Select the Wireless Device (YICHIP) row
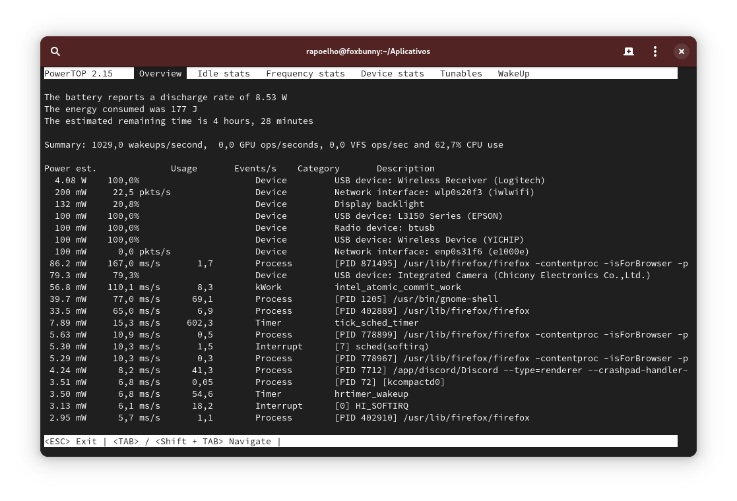Viewport: 737px width, 501px height. point(289,239)
